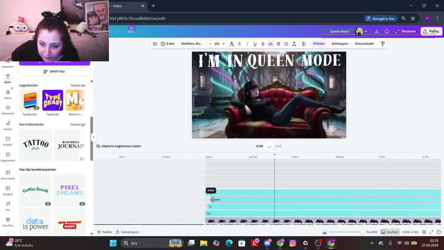
Task: Click Tümünü gör next to Son kullanılanlar
Action: point(78,124)
